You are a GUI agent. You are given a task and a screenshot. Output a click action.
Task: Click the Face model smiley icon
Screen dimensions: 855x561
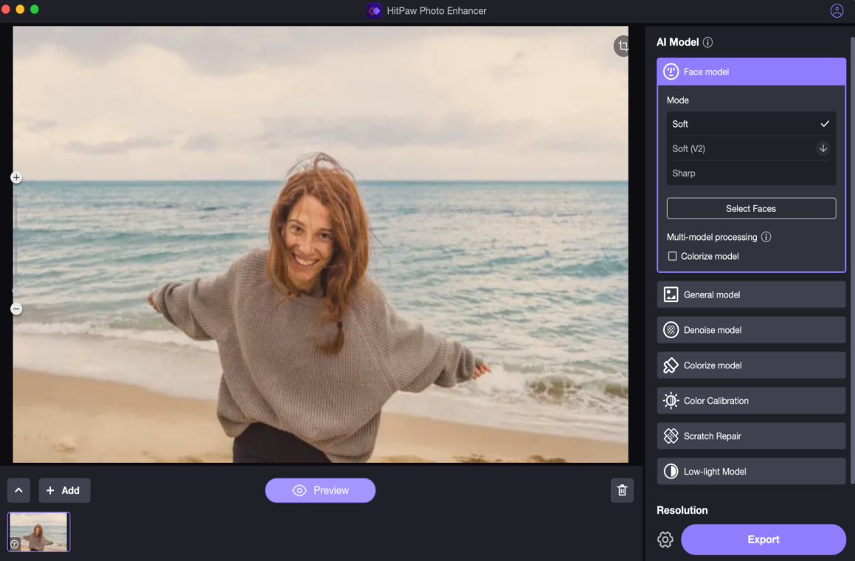pos(671,72)
